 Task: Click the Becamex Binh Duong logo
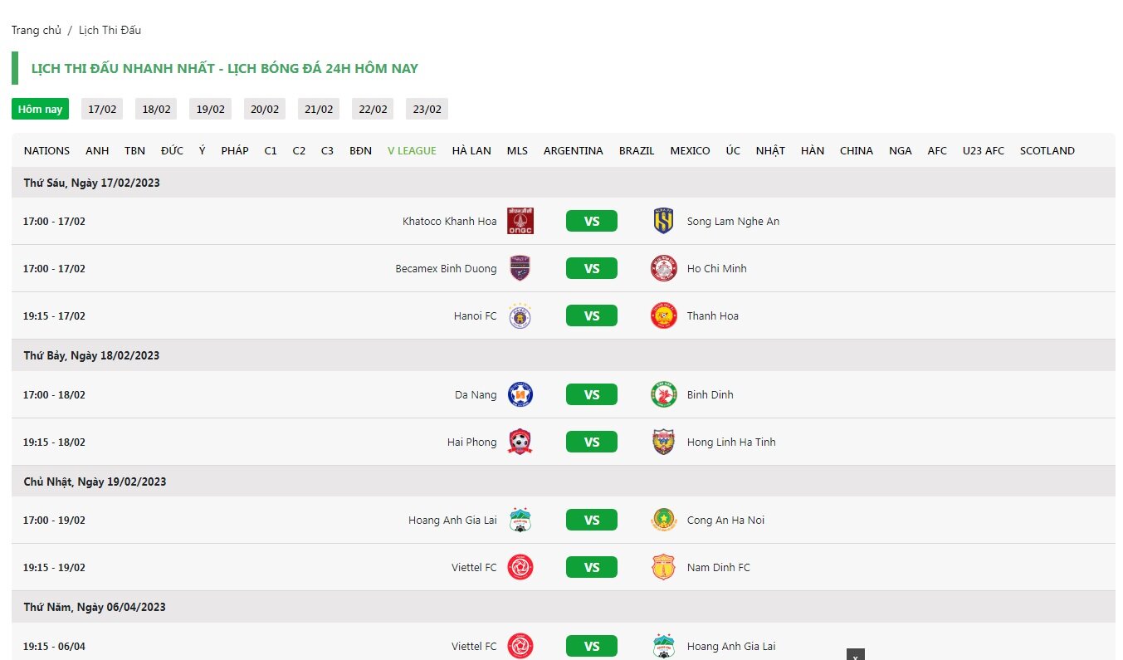(520, 268)
